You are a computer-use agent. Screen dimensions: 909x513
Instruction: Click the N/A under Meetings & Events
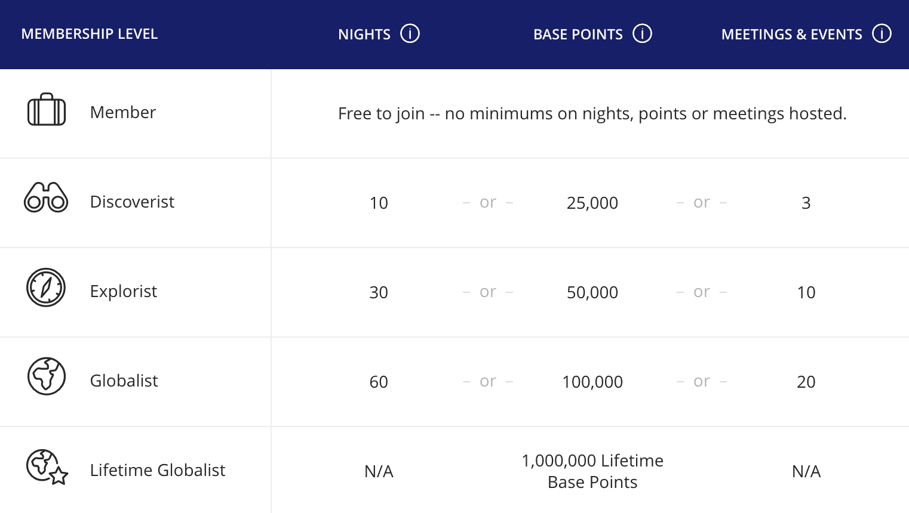(x=806, y=471)
